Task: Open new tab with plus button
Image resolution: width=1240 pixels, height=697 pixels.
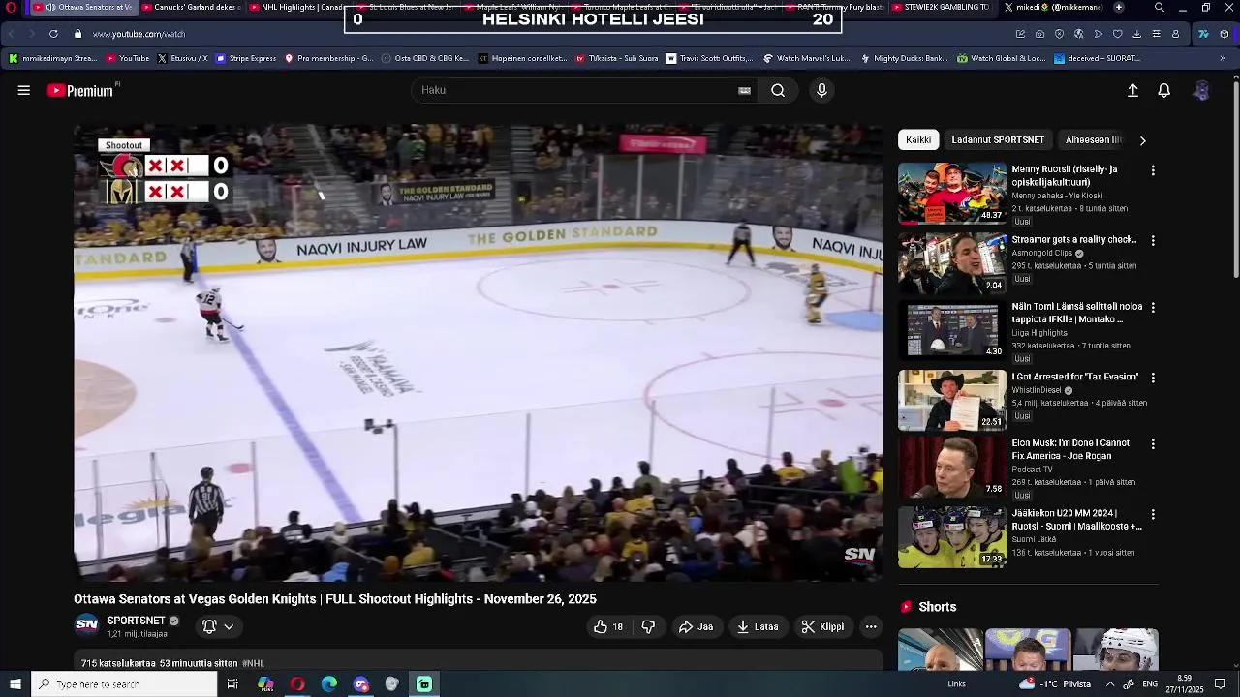Action: point(1119,7)
